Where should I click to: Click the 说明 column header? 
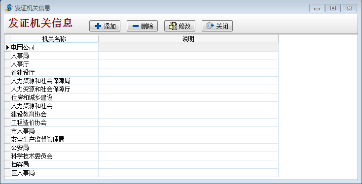tap(188, 39)
